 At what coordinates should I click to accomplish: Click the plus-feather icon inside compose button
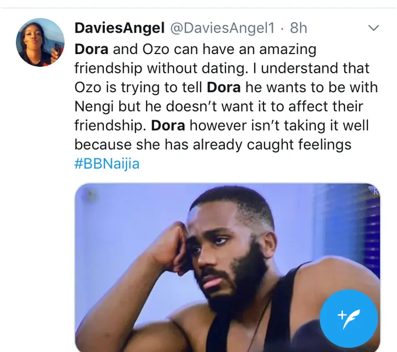point(348,319)
